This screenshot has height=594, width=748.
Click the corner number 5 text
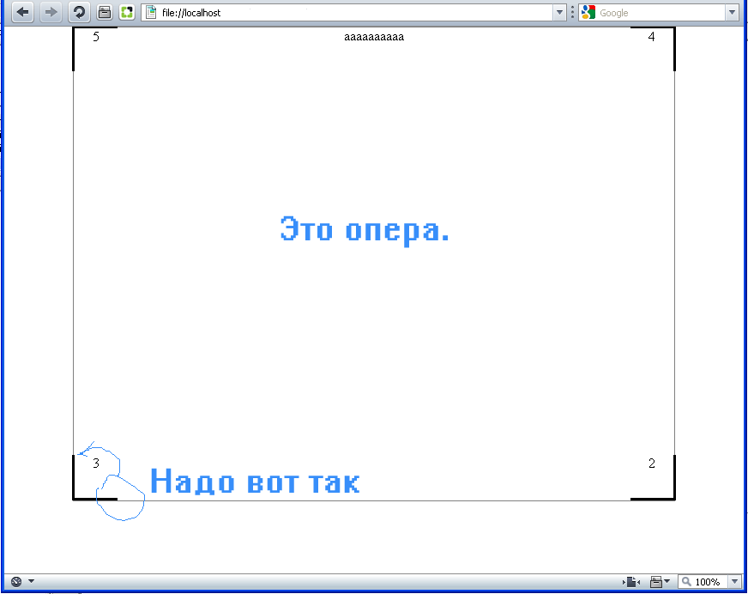click(x=96, y=37)
